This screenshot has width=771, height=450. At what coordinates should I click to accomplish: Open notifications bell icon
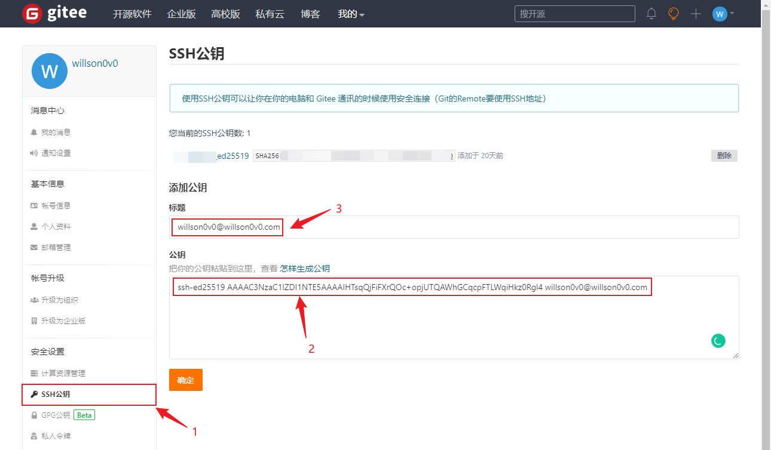(651, 14)
